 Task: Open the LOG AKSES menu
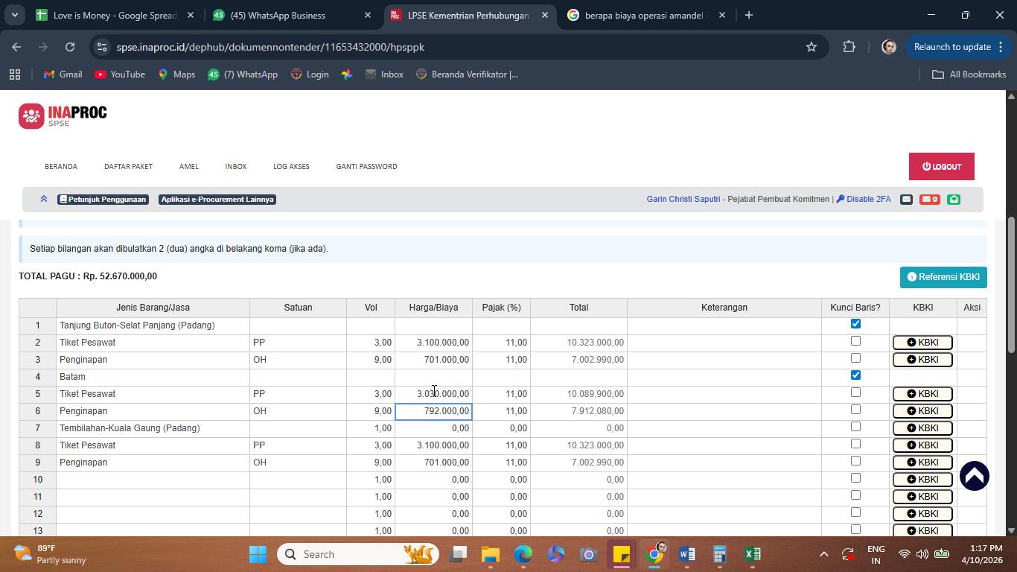pos(291,166)
